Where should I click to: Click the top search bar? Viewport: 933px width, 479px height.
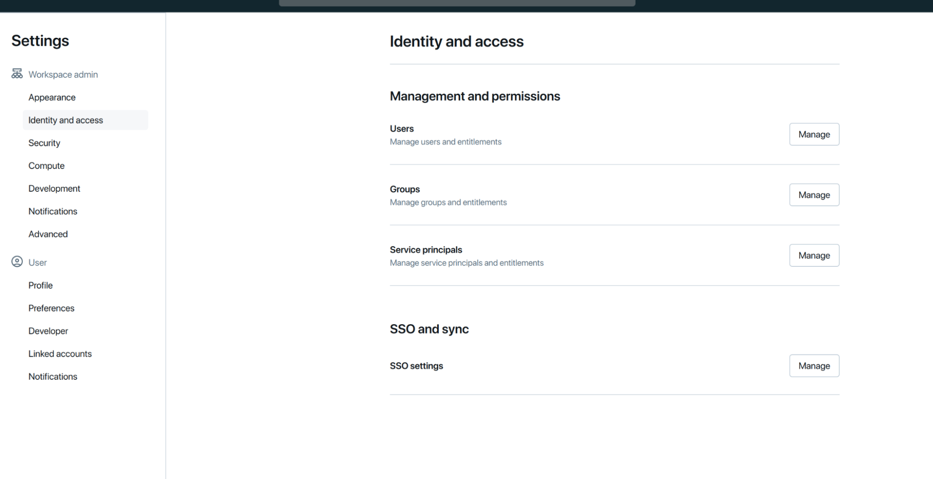457,3
